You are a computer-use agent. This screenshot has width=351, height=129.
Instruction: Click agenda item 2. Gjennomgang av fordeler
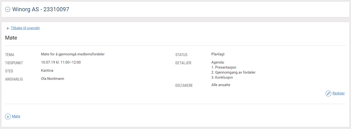[233, 73]
